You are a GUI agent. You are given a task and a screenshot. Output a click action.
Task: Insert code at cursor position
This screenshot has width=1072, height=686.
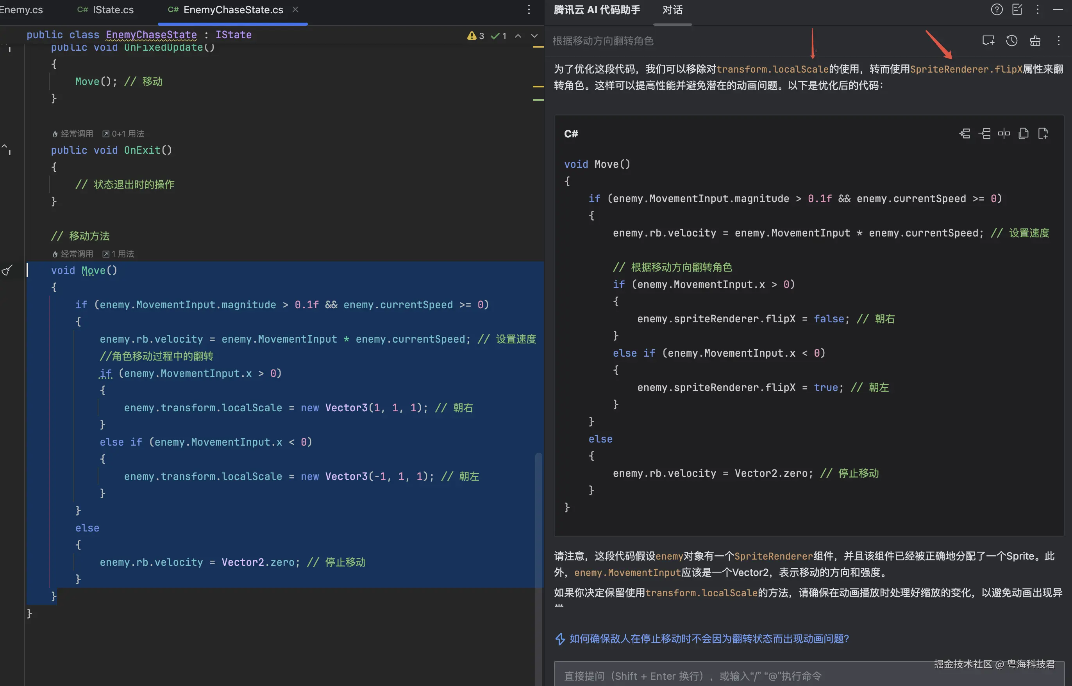point(984,133)
